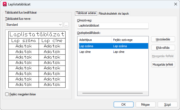The image size is (180, 110).
Task: Click the AutoCAD app icon in title bar
Action: tap(4, 4)
